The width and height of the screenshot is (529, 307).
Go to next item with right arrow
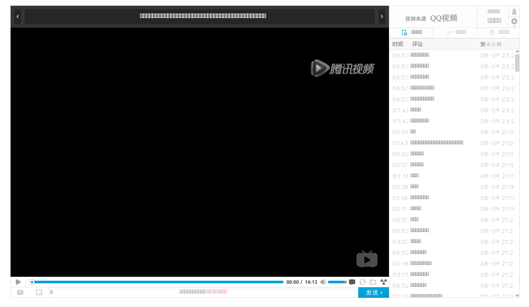click(x=382, y=17)
